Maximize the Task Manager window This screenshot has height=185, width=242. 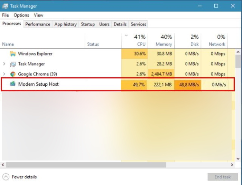tap(216, 6)
